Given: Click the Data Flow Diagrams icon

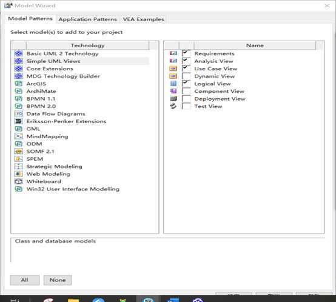Looking at the screenshot, I should (x=18, y=114).
